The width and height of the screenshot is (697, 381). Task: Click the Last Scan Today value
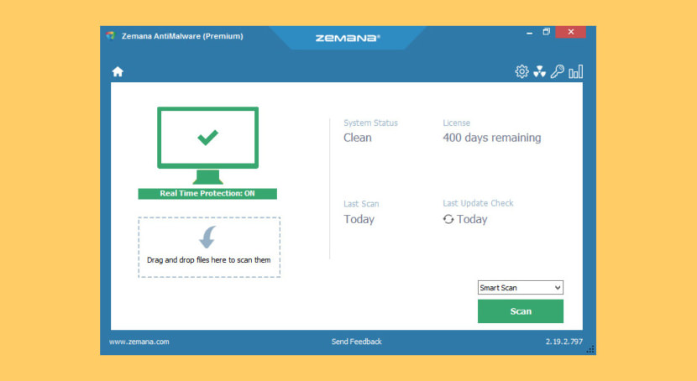tap(359, 219)
